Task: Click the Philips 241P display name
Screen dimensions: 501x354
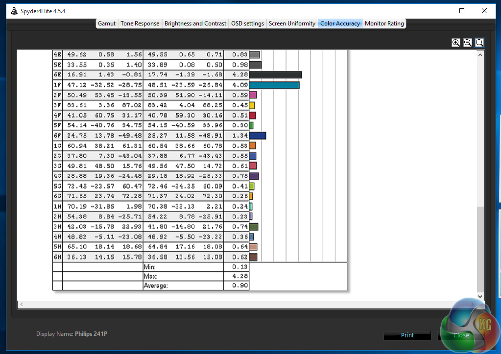Action: pos(91,334)
